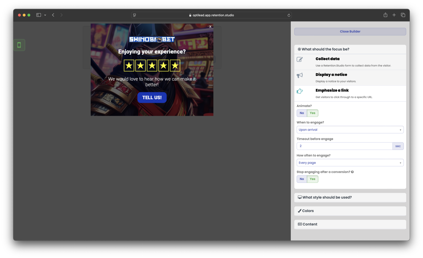Screen dimensions: 423x258
Task: Select the fourth rating star
Action: [x=163, y=65]
